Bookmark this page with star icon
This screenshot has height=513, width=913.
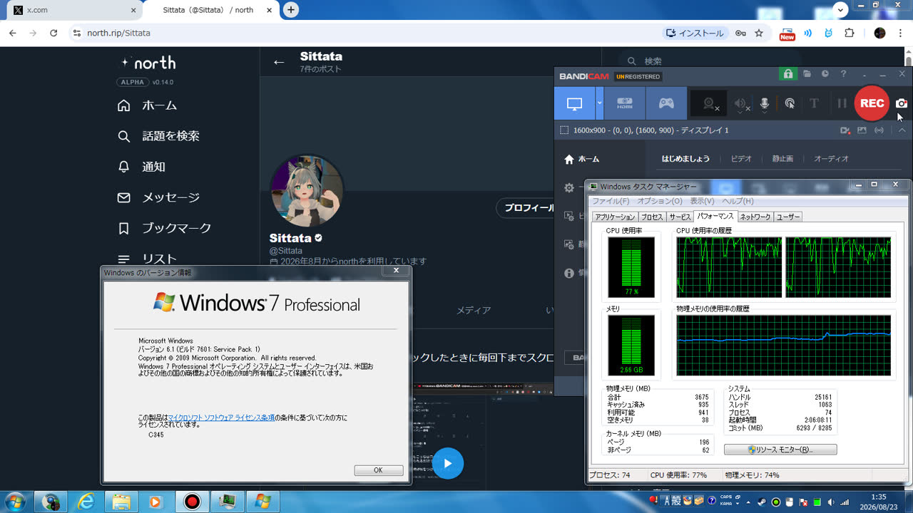click(759, 33)
